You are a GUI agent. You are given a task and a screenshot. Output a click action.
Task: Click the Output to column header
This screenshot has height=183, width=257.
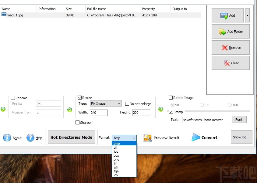(x=186, y=9)
